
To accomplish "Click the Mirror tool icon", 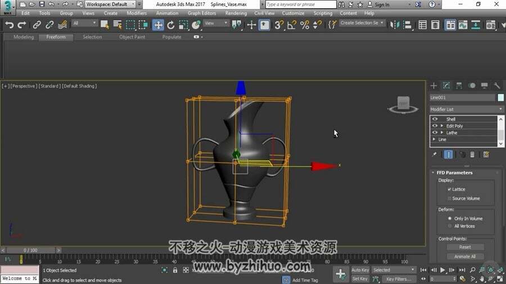I will click(395, 25).
